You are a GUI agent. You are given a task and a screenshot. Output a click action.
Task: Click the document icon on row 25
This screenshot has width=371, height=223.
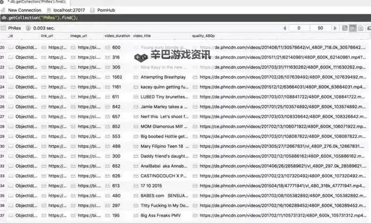[11, 97]
